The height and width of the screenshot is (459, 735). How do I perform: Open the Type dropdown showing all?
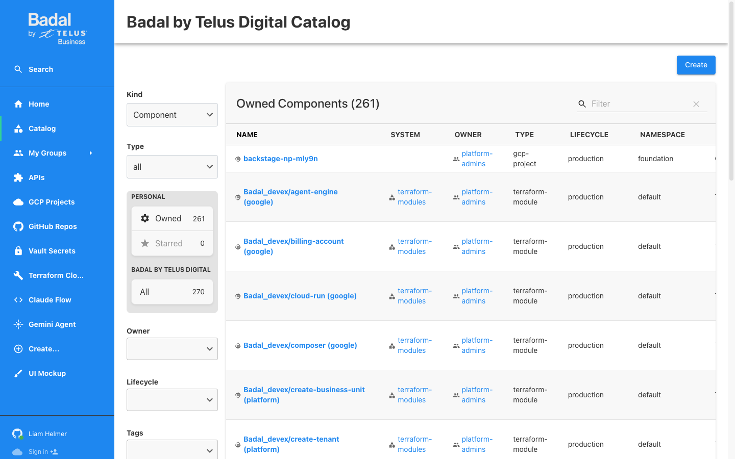(x=172, y=167)
